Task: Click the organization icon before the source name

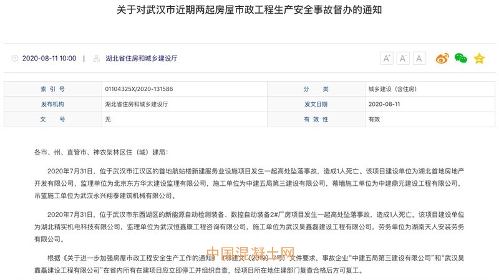Action: [96, 58]
